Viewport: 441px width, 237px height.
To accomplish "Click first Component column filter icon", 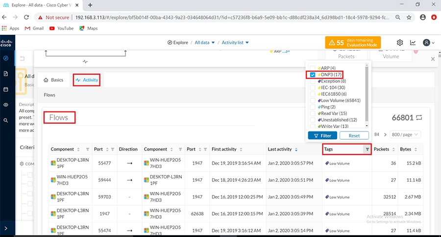I will 88,149.
